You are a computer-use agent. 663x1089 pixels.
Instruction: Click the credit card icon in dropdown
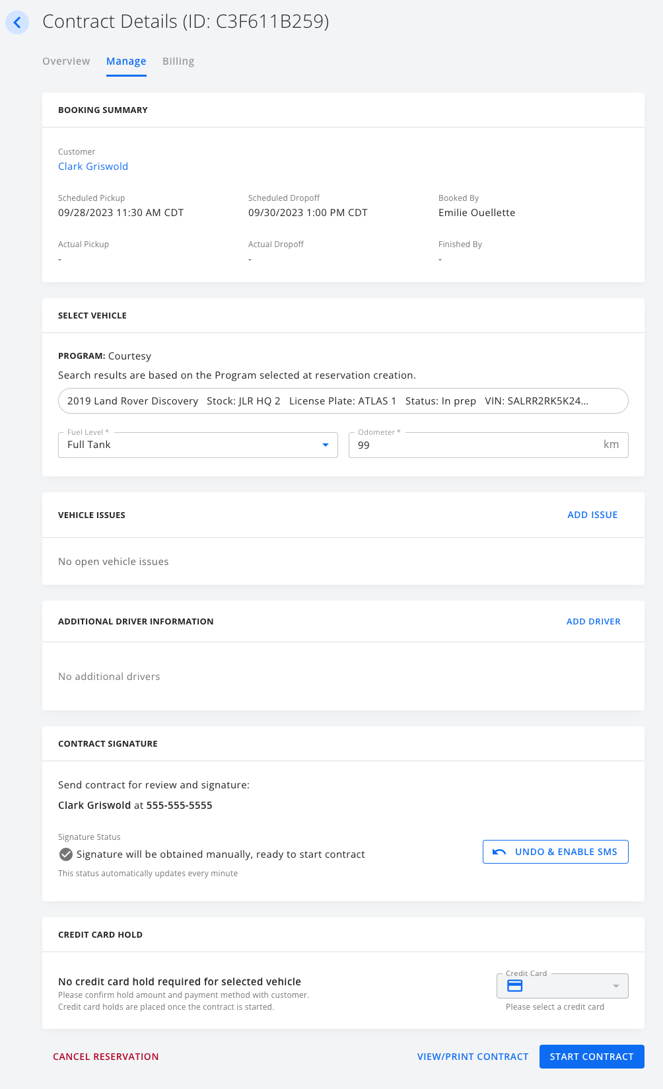click(514, 986)
